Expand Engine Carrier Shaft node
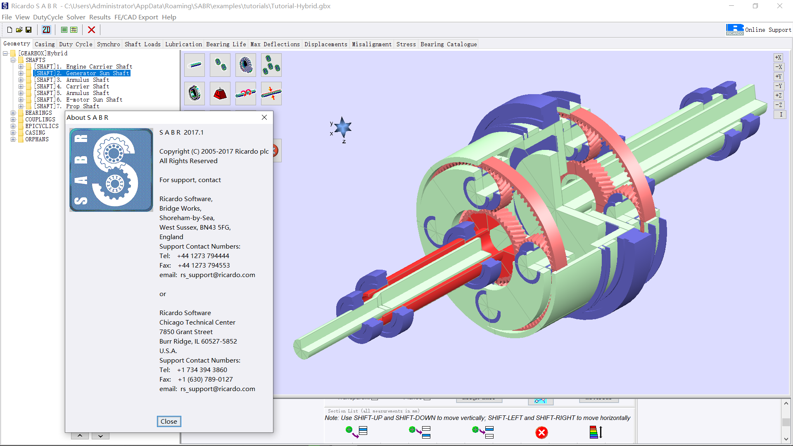 21,66
